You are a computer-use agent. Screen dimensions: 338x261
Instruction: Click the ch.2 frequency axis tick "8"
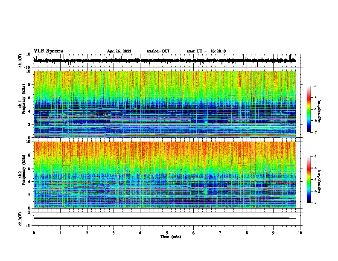tap(29, 155)
